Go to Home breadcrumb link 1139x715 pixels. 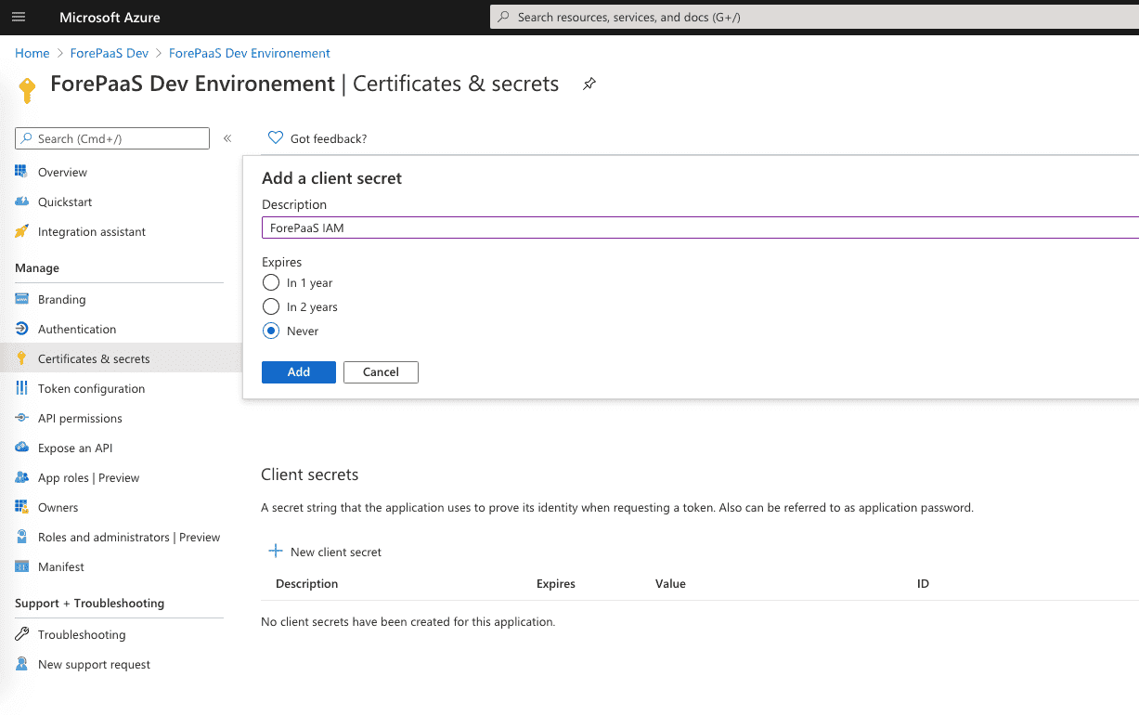(32, 53)
